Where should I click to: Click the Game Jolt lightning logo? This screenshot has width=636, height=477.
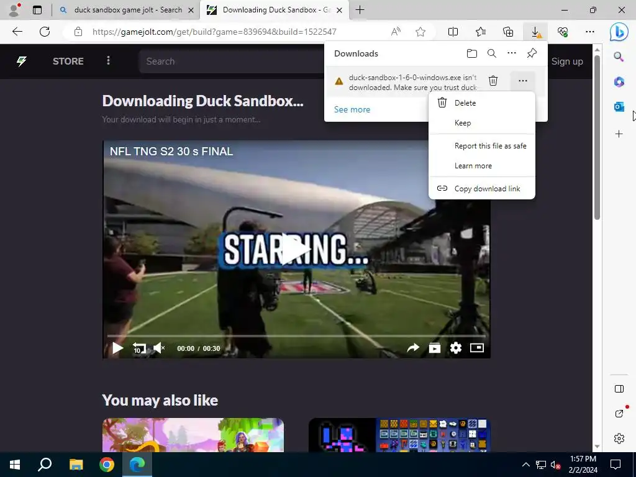pos(22,61)
